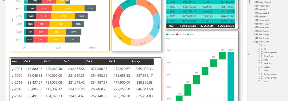
Task: Check the %2 field checkbox
Action: click(x=259, y=49)
